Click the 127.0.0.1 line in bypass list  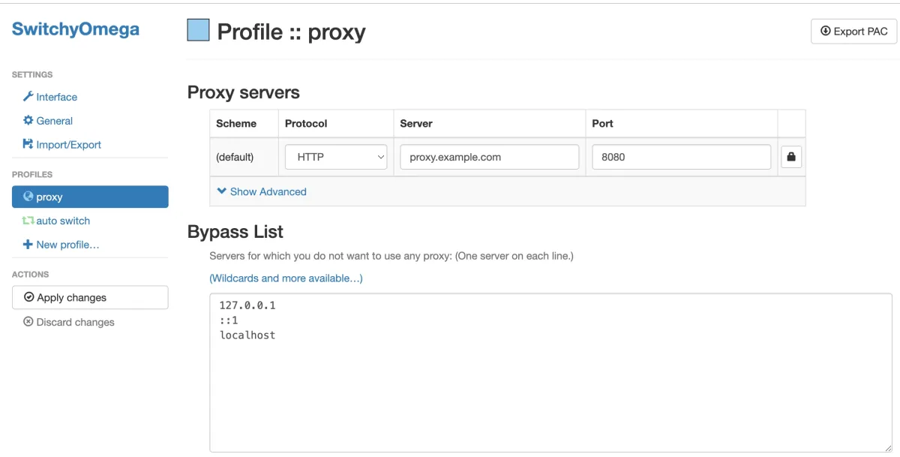click(247, 305)
